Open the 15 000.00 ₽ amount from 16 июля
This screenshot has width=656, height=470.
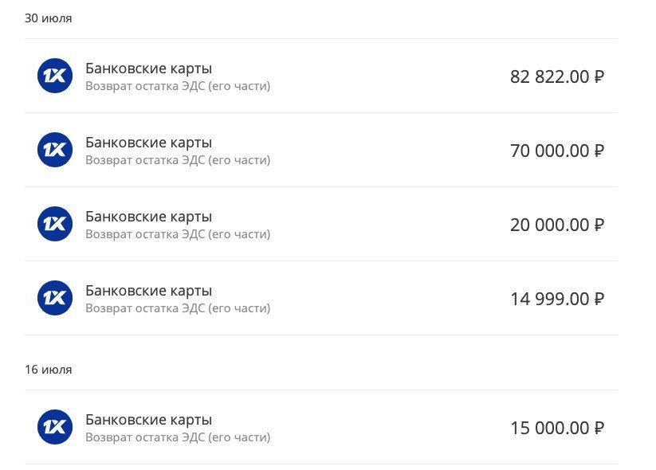coord(557,429)
